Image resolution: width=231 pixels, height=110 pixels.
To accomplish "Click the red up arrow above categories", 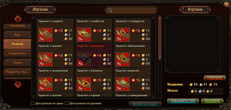I will [x=18, y=19].
